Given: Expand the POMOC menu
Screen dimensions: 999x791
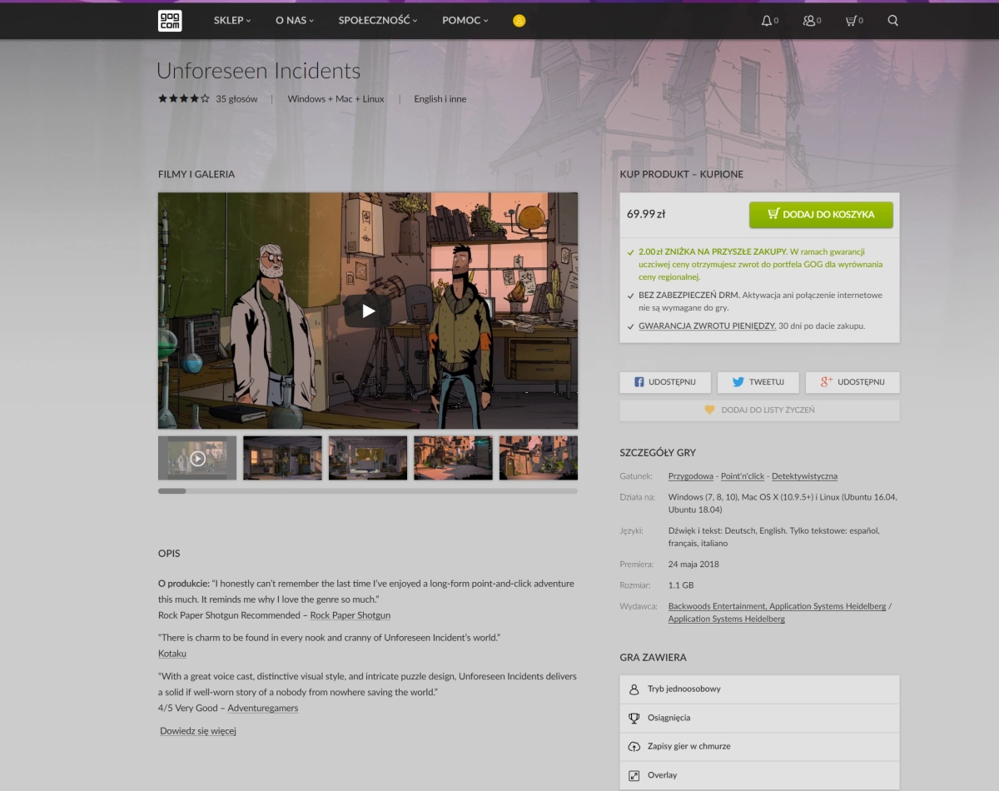Looking at the screenshot, I should (x=465, y=21).
